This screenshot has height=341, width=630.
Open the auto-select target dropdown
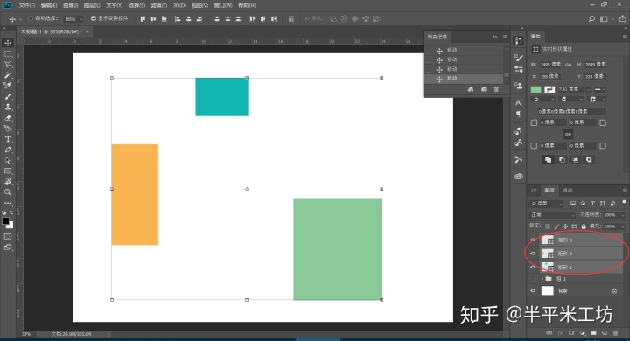[73, 19]
